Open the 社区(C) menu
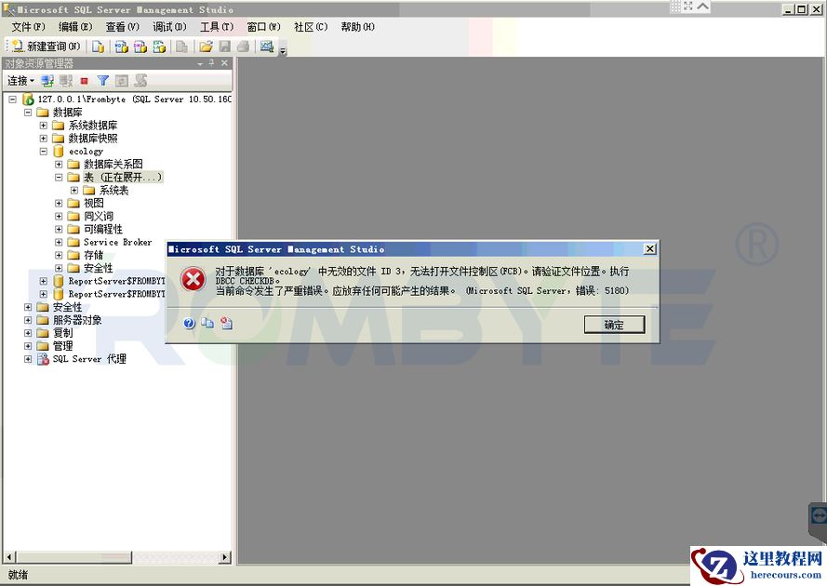Image resolution: width=827 pixels, height=586 pixels. tap(311, 27)
